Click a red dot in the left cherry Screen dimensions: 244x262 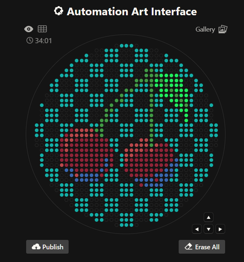[86, 150]
